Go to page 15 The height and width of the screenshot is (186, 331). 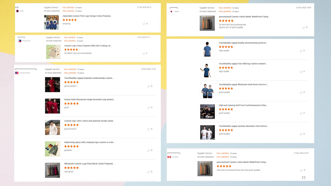304,177
